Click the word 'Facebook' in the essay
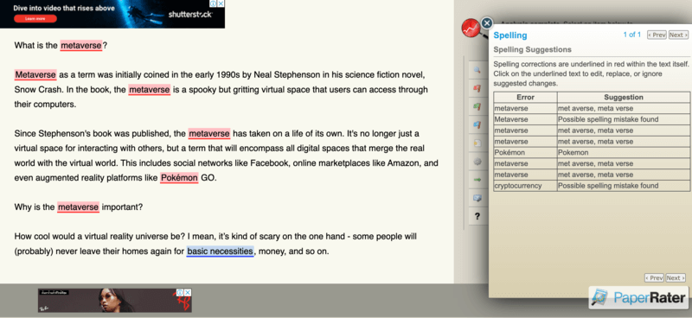This screenshot has width=692, height=318. [x=269, y=163]
